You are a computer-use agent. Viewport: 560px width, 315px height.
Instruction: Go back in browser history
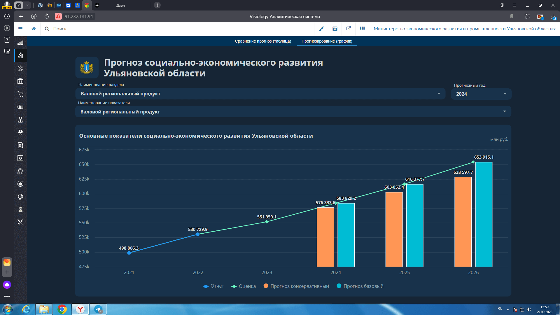pyautogui.click(x=21, y=16)
